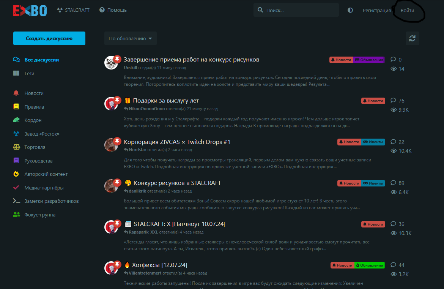The image size is (444, 289).
Task: Focus the Поиск search field
Action: pos(296,10)
